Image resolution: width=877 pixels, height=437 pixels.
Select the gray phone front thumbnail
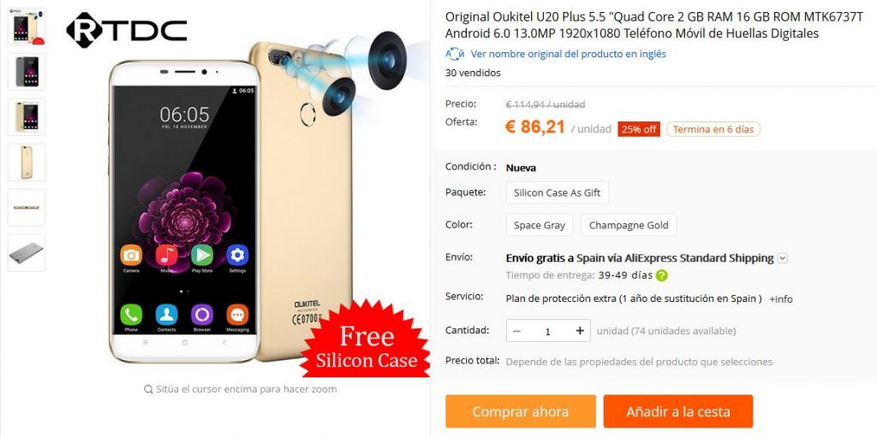[27, 72]
